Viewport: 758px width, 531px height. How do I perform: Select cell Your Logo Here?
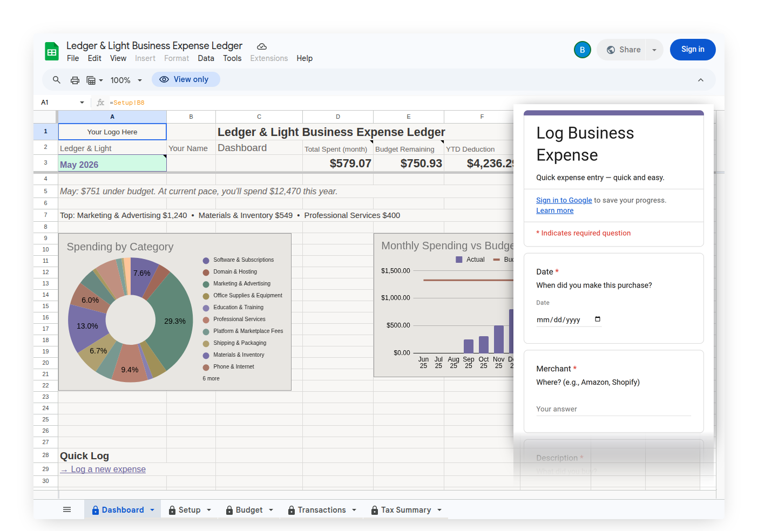pyautogui.click(x=112, y=132)
